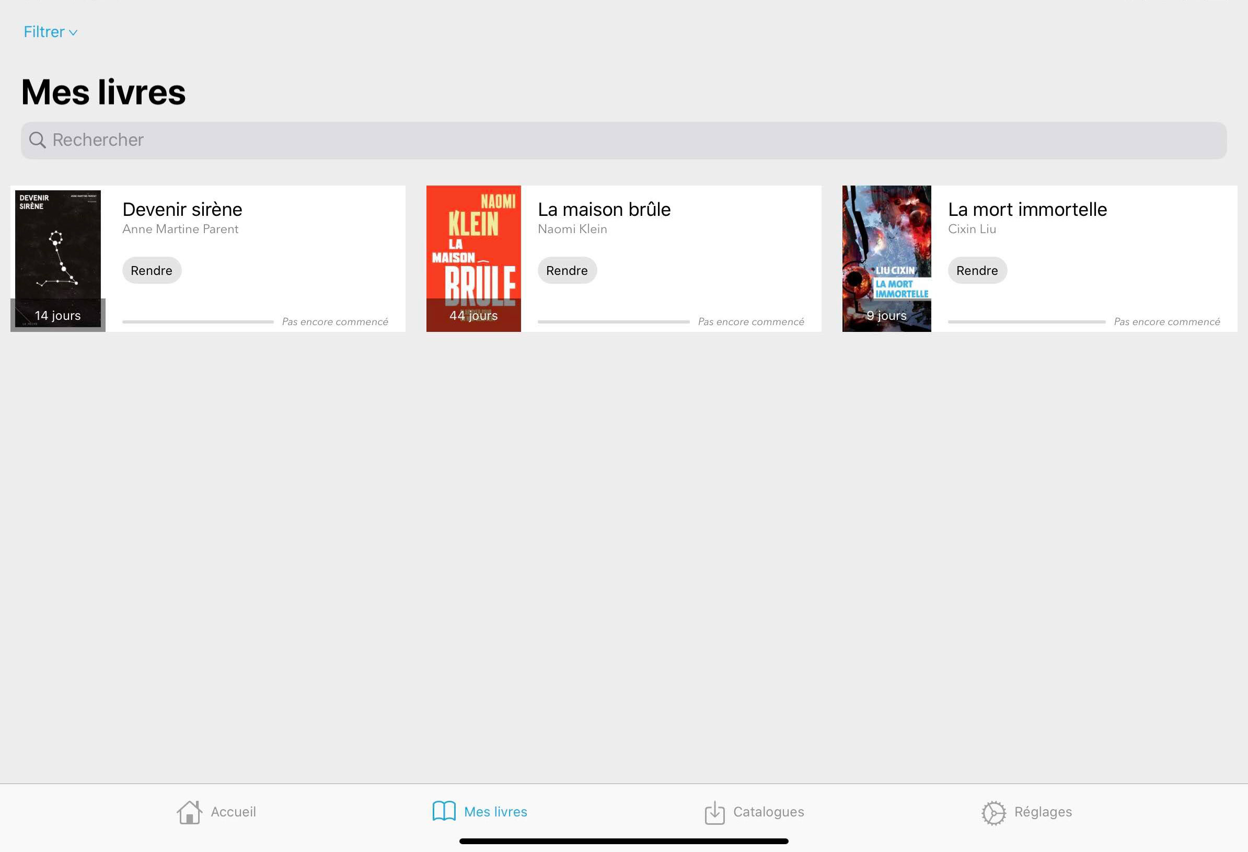Screen dimensions: 1248x852
Task: Switch to the Accueil tab
Action: (233, 812)
